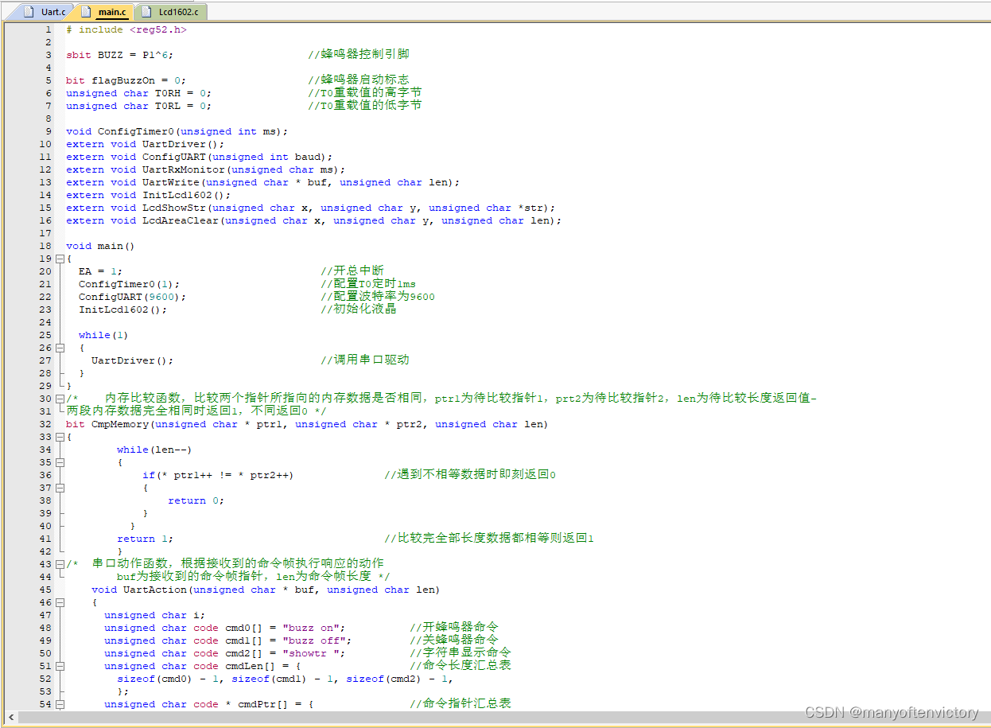
Task: Click the 'while(len--)' statement
Action: 154,450
